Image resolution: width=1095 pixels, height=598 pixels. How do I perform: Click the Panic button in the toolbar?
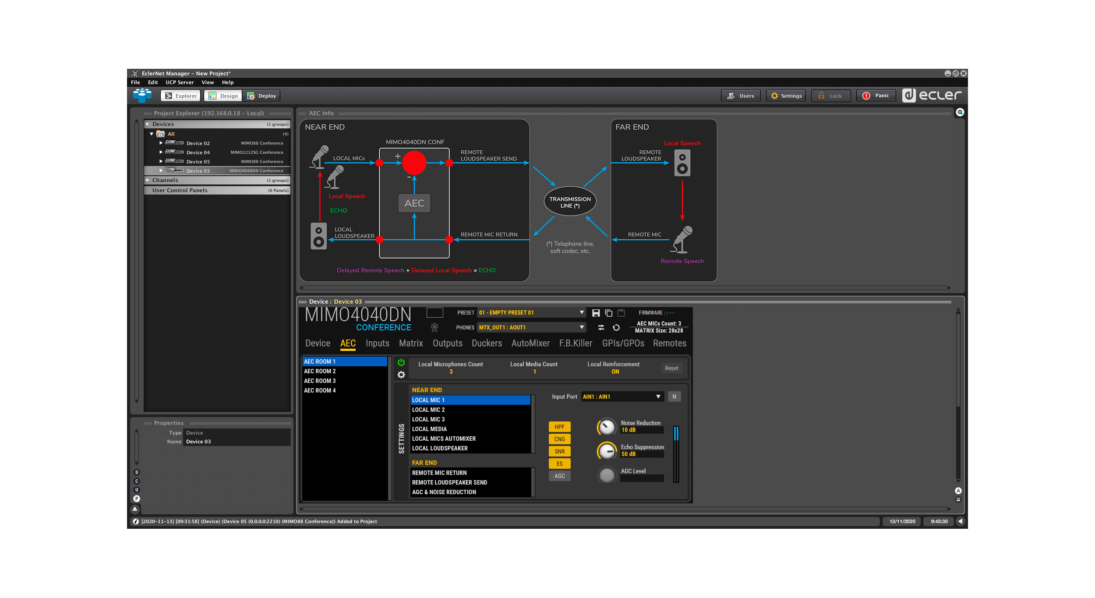click(876, 96)
